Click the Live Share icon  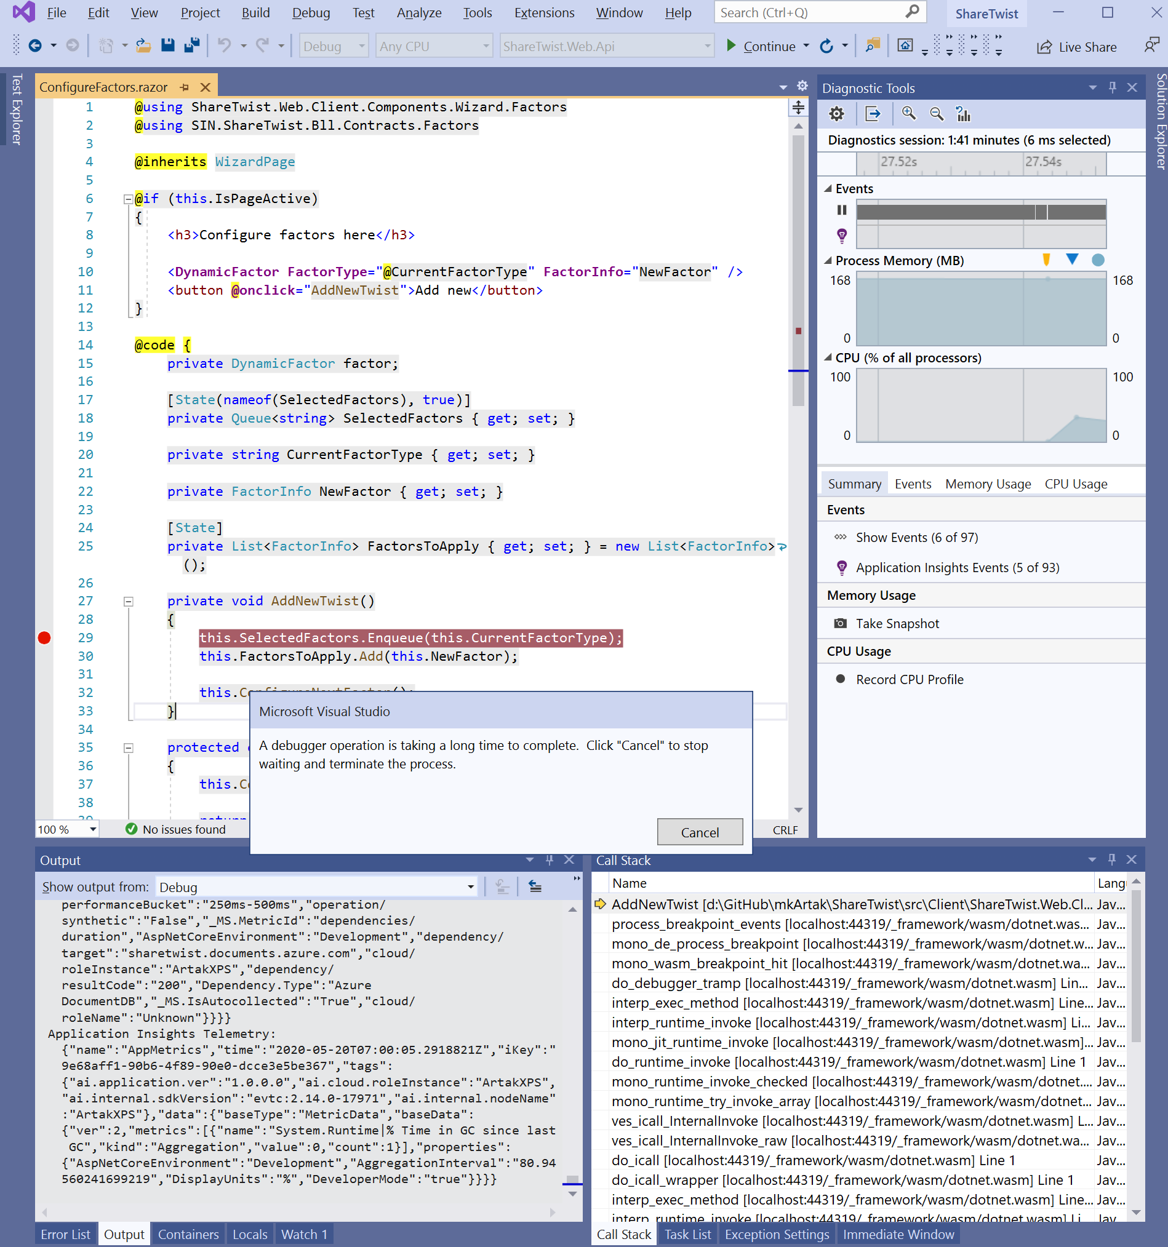[x=1044, y=47]
